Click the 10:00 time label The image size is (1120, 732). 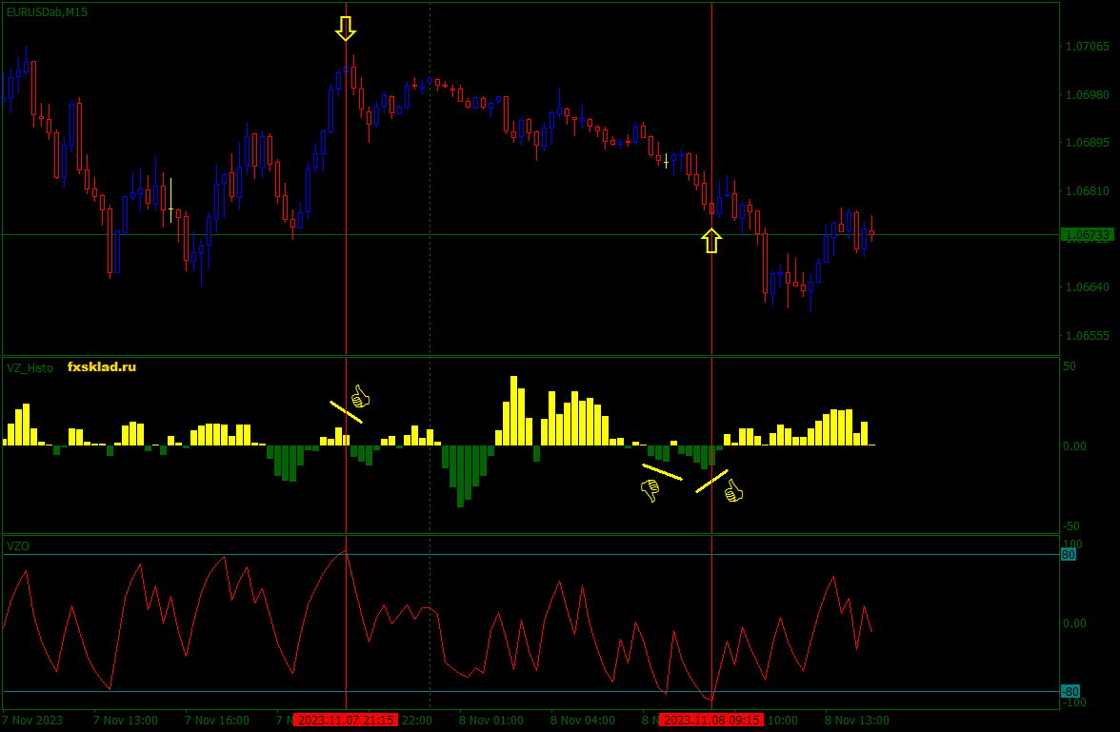pyautogui.click(x=782, y=720)
